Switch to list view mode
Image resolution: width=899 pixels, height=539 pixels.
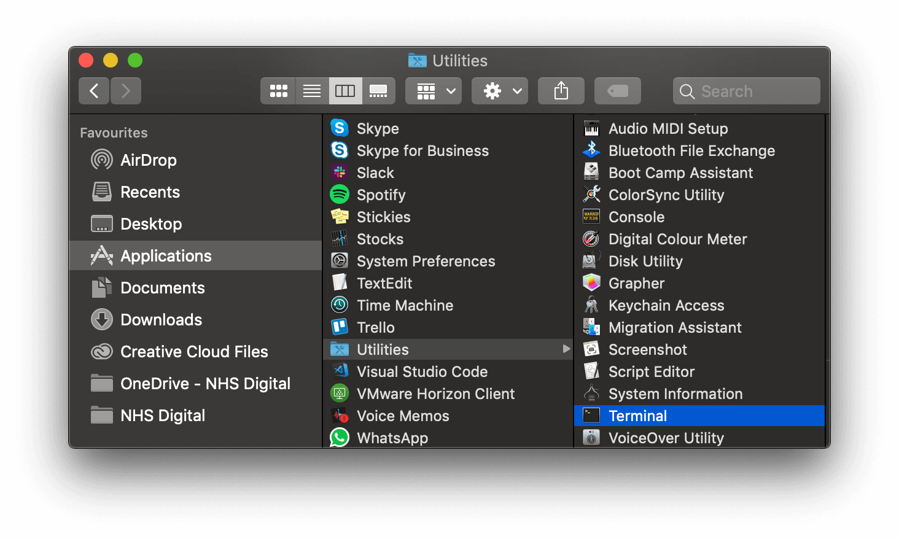tap(311, 90)
